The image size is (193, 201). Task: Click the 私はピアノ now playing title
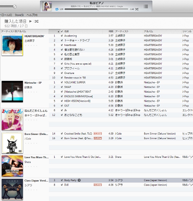click(x=96, y=3)
